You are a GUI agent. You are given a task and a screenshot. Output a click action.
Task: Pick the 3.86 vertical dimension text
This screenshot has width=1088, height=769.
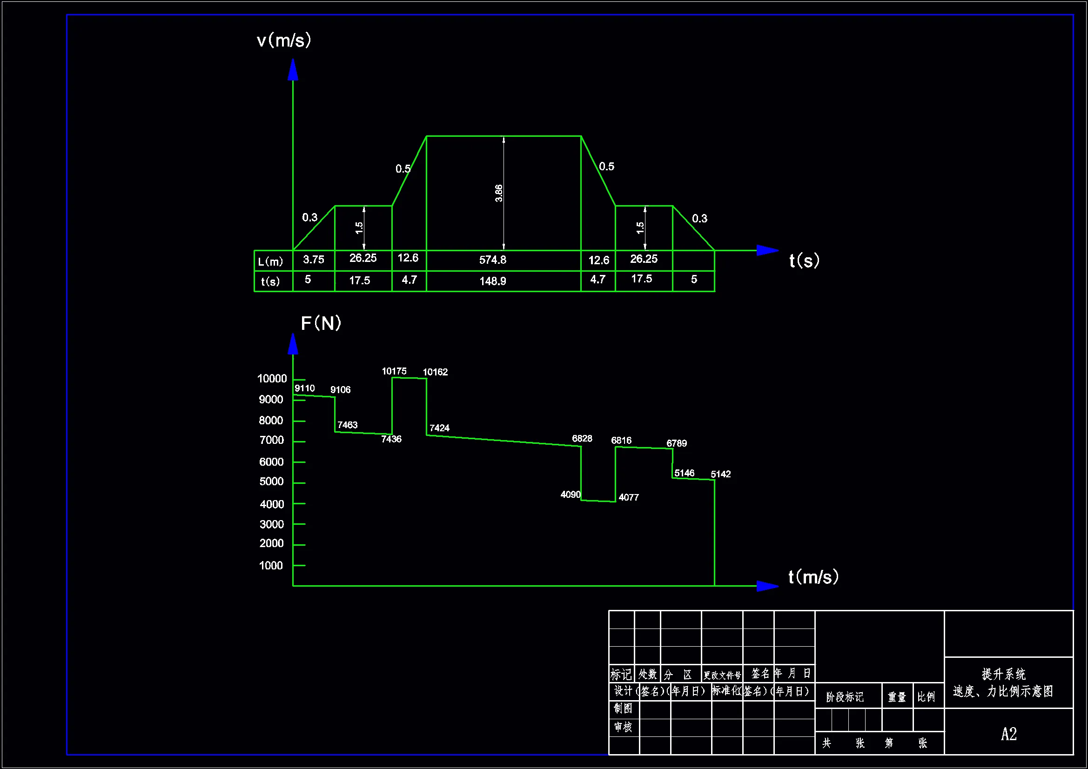coord(498,193)
